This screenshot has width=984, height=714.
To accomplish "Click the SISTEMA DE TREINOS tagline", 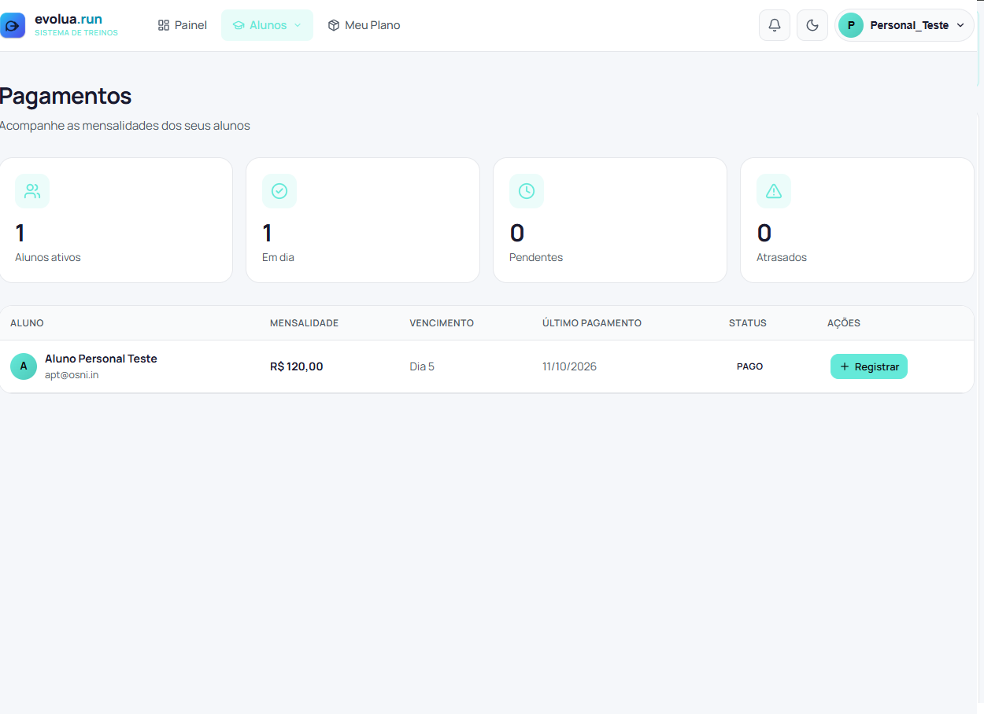I will 76,33.
